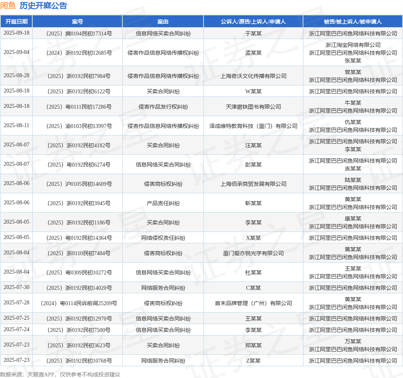
Task: Select case number (2025)浙0192民初7984号
Action: point(79,76)
